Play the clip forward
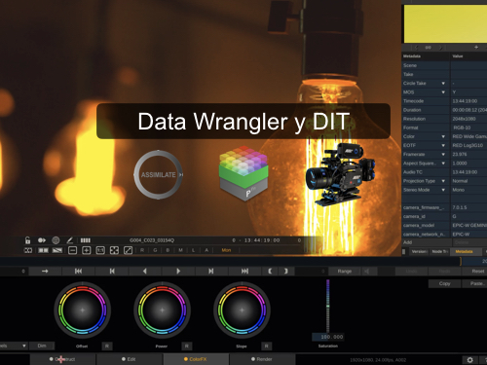487x365 pixels. 178,271
